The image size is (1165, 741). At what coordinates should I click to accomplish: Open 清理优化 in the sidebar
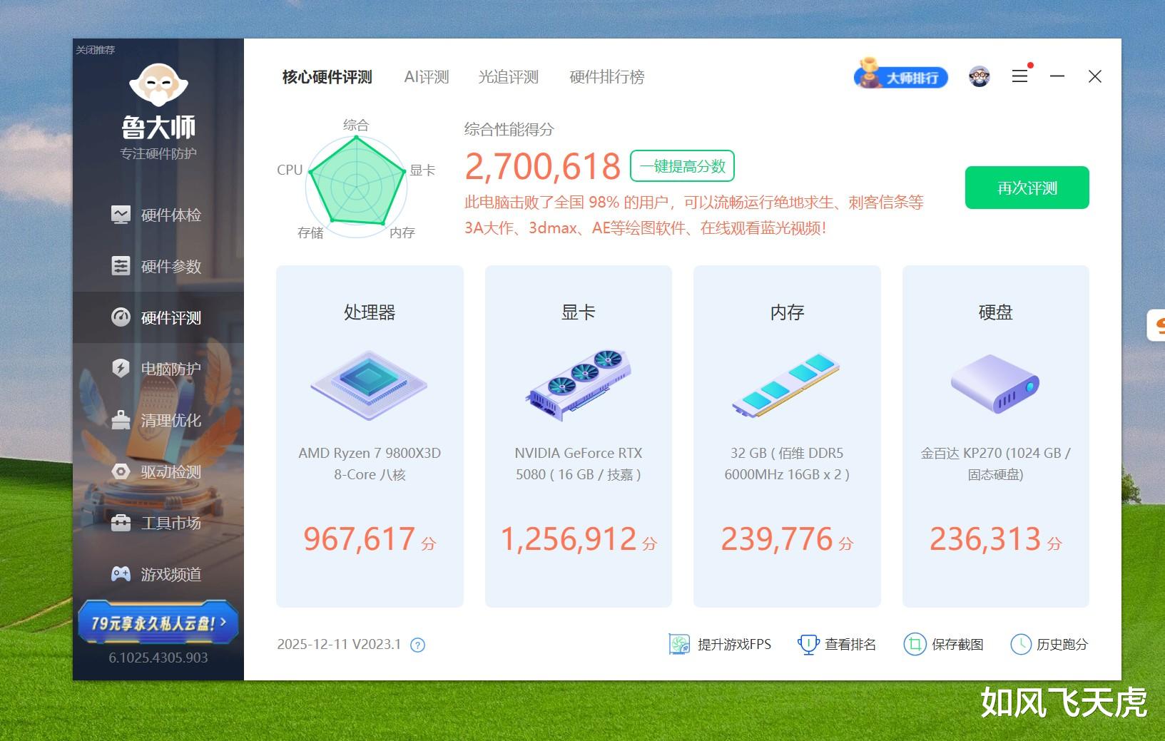tap(158, 420)
